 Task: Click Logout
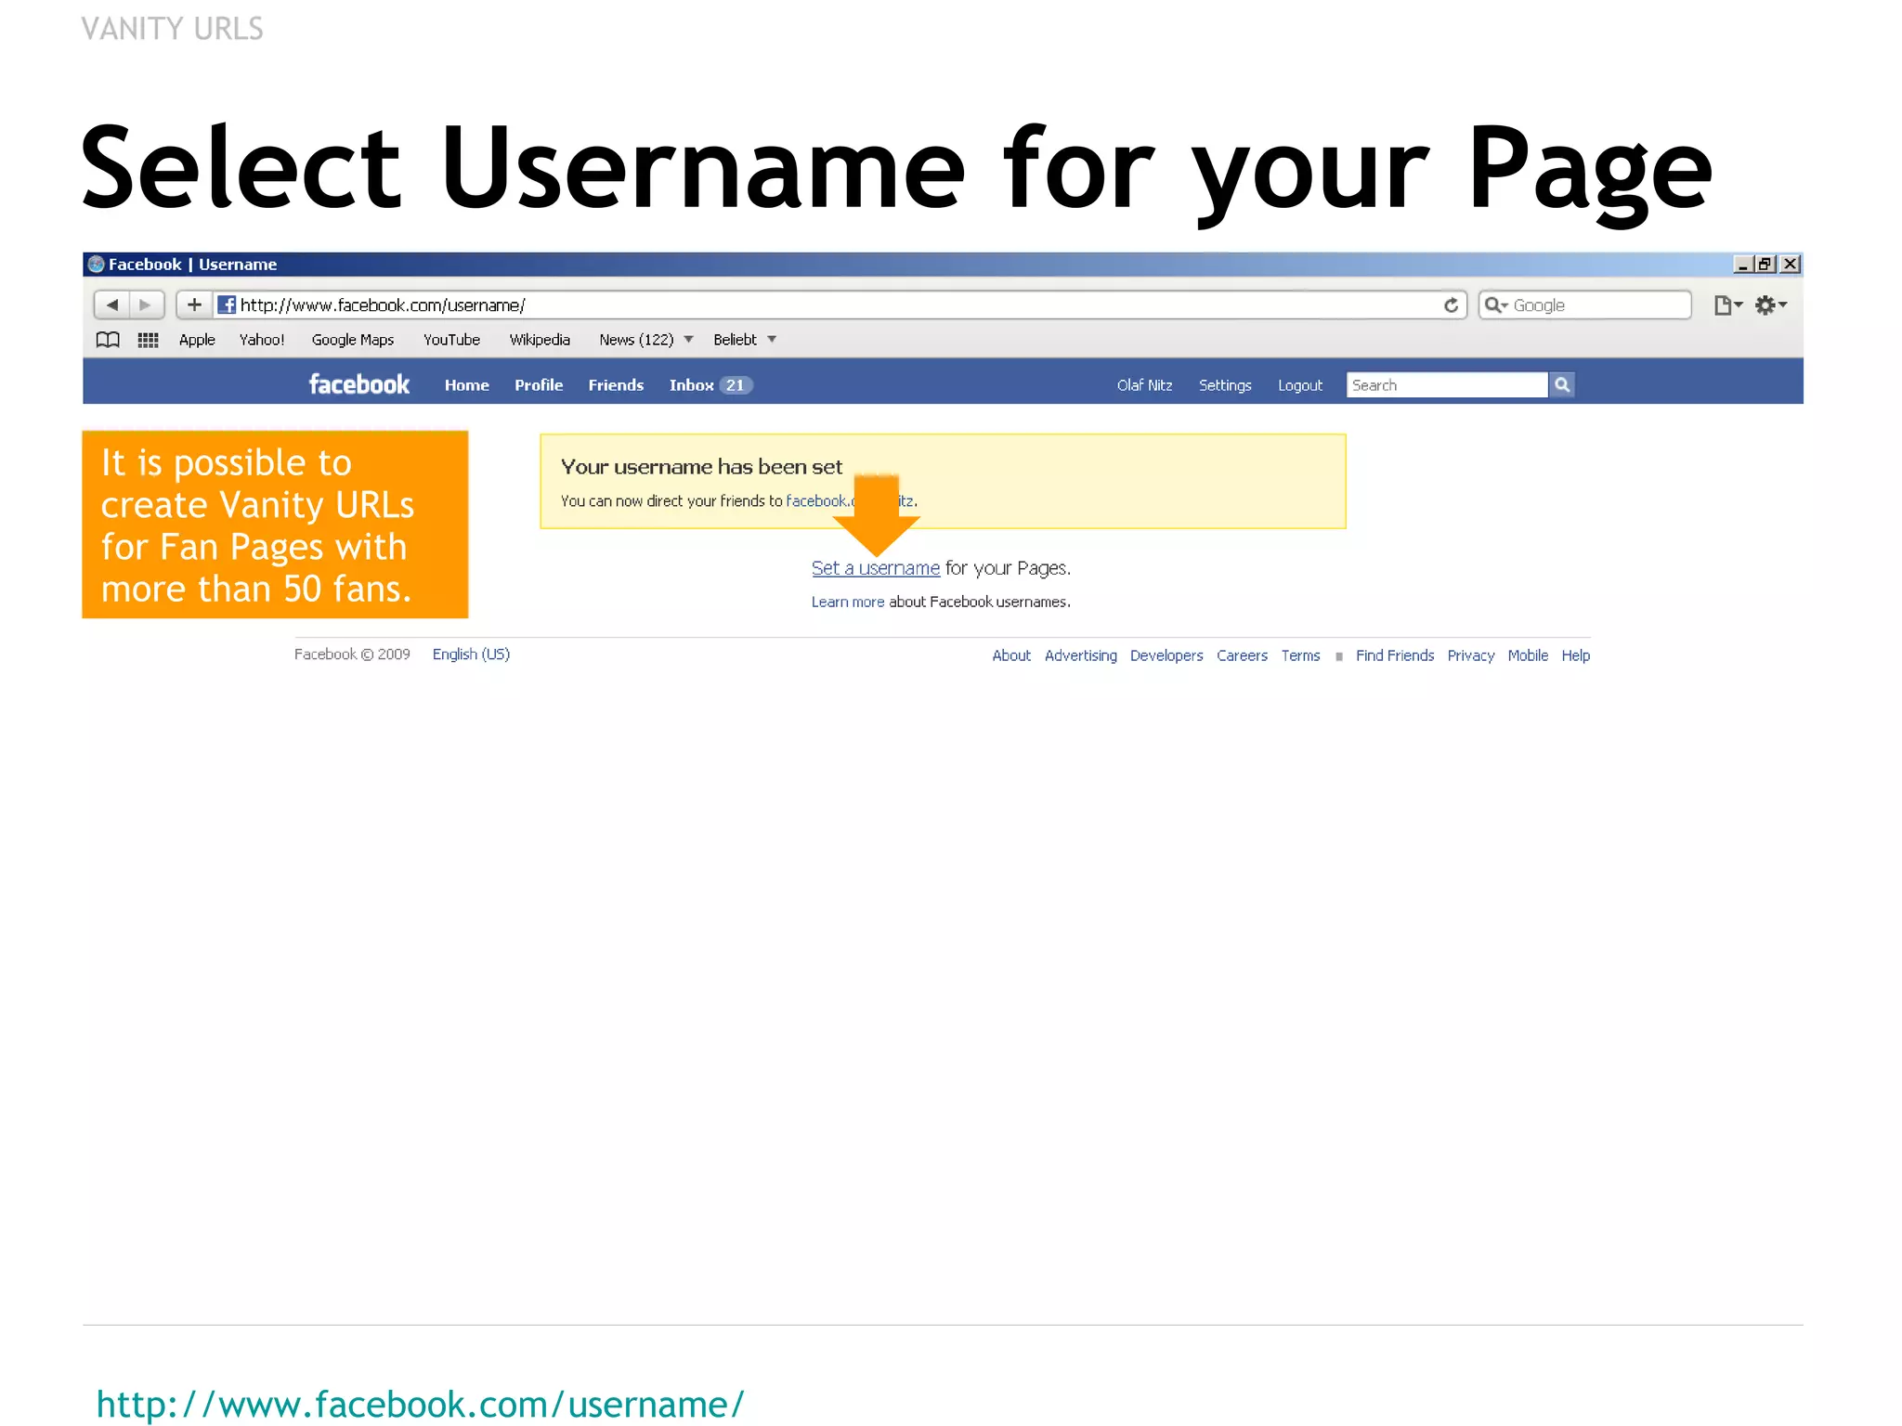1299,385
